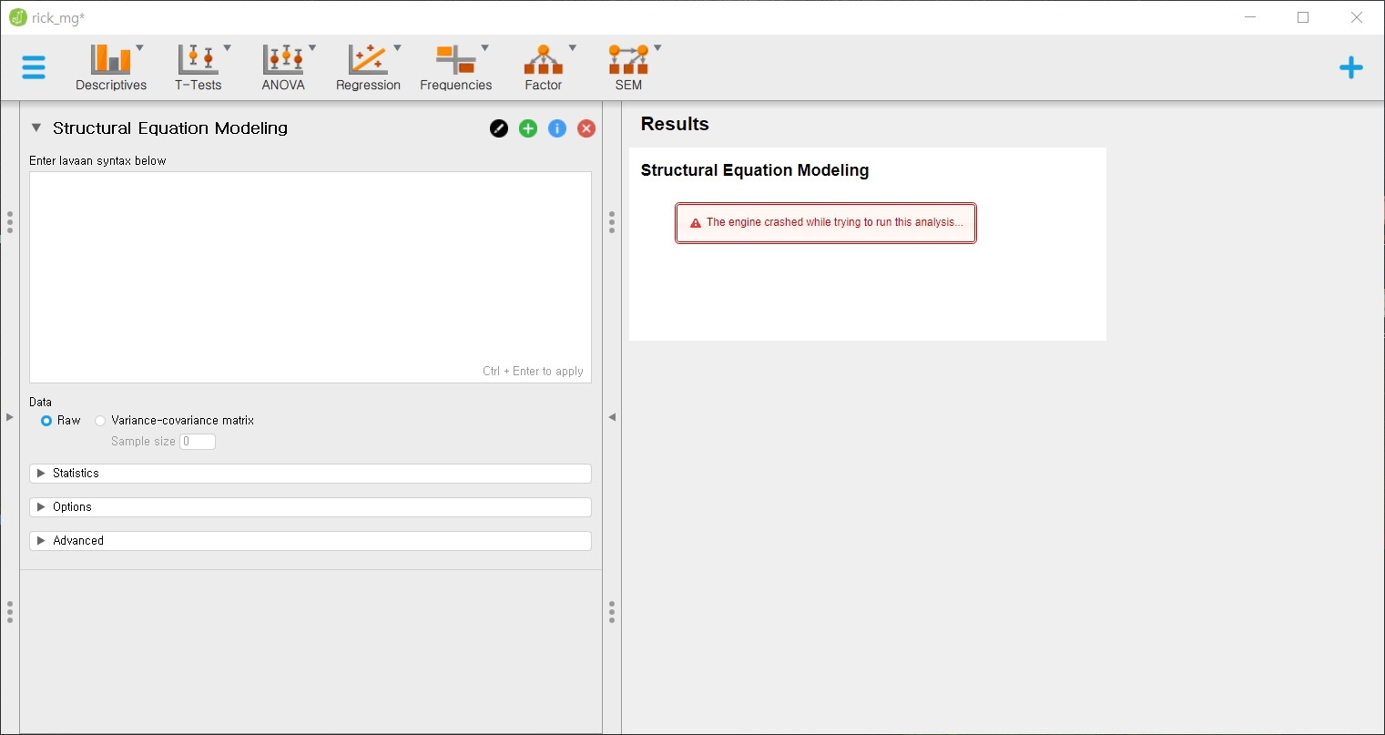This screenshot has height=735, width=1385.
Task: Launch the Regression module
Action: 368,66
